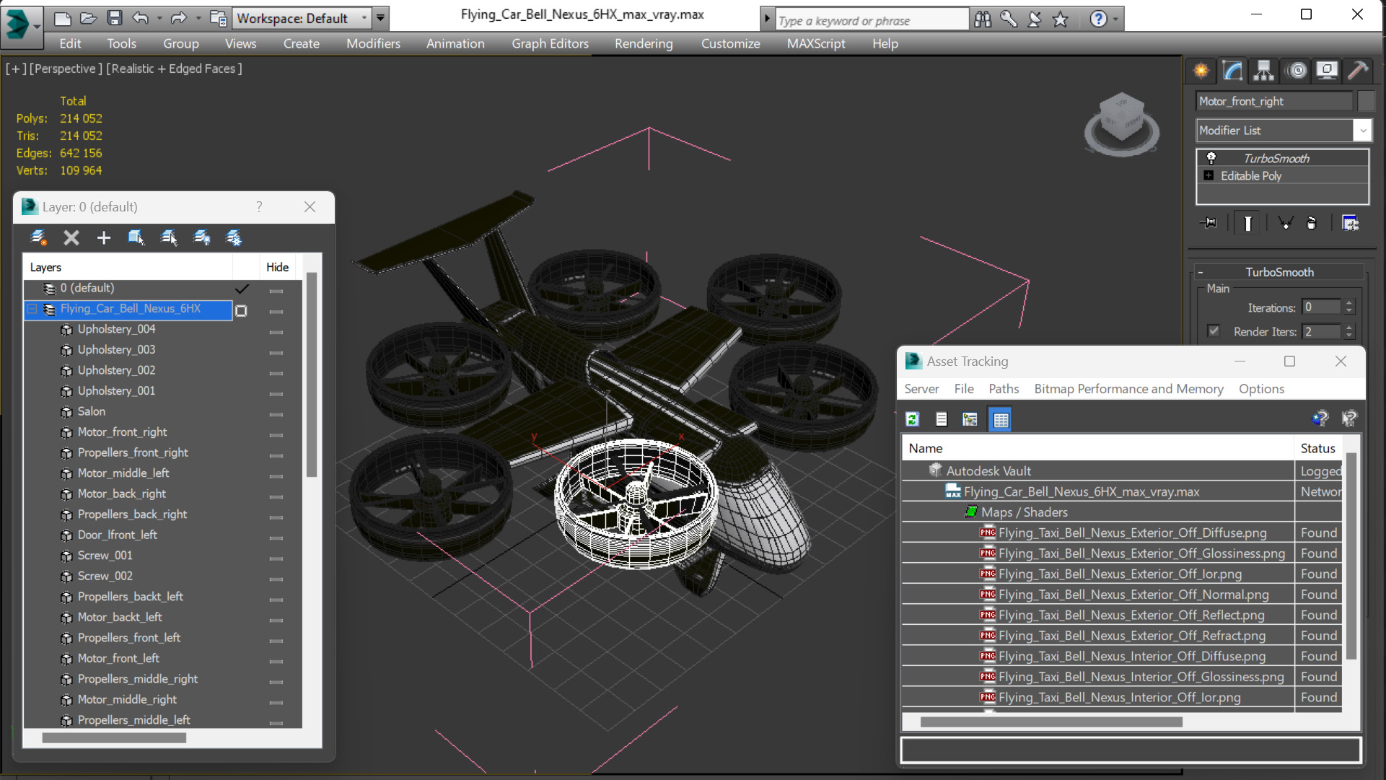Viewport: 1386px width, 780px height.
Task: Click the Make Unique icon
Action: 1285,223
